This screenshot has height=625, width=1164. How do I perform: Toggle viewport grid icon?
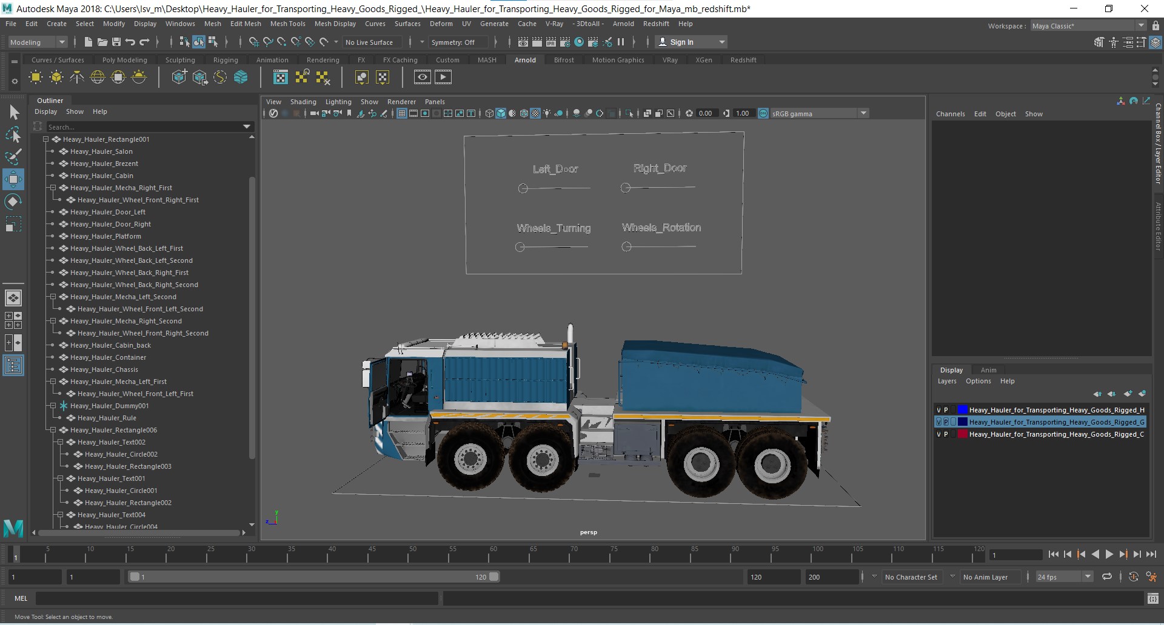click(x=401, y=113)
